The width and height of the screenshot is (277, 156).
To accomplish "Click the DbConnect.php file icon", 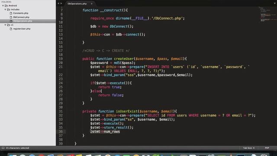I will coord(11,17).
